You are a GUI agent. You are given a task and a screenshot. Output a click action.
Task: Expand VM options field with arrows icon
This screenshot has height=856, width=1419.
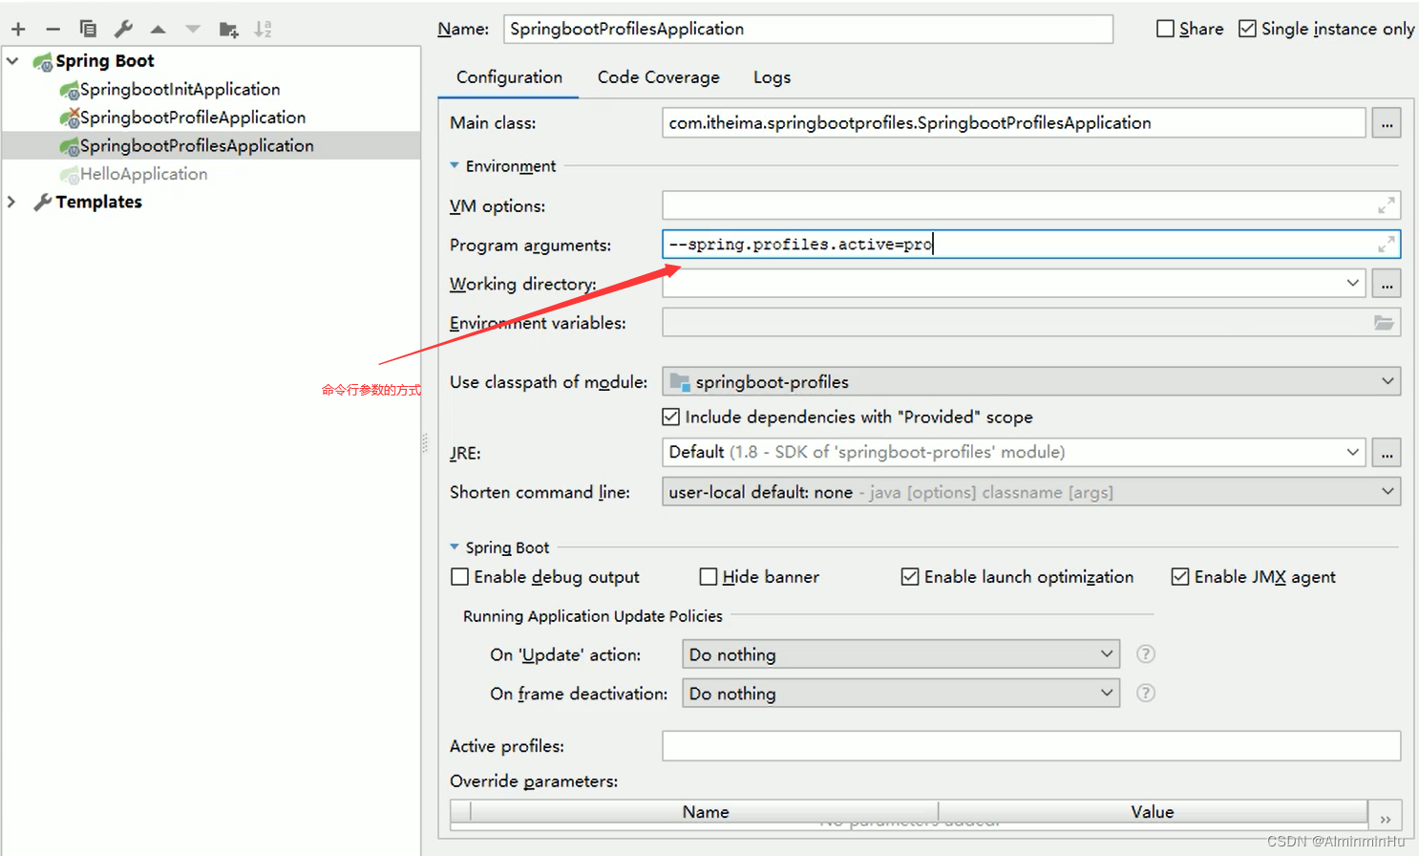(1386, 205)
